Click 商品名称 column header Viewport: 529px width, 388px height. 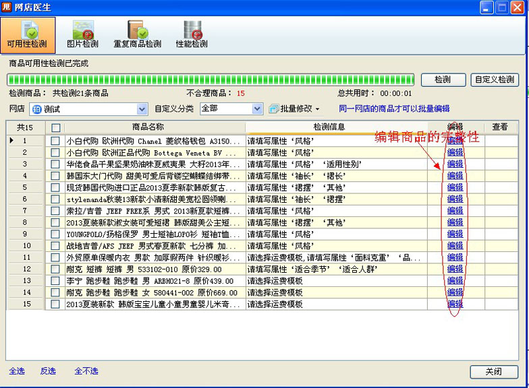point(148,127)
